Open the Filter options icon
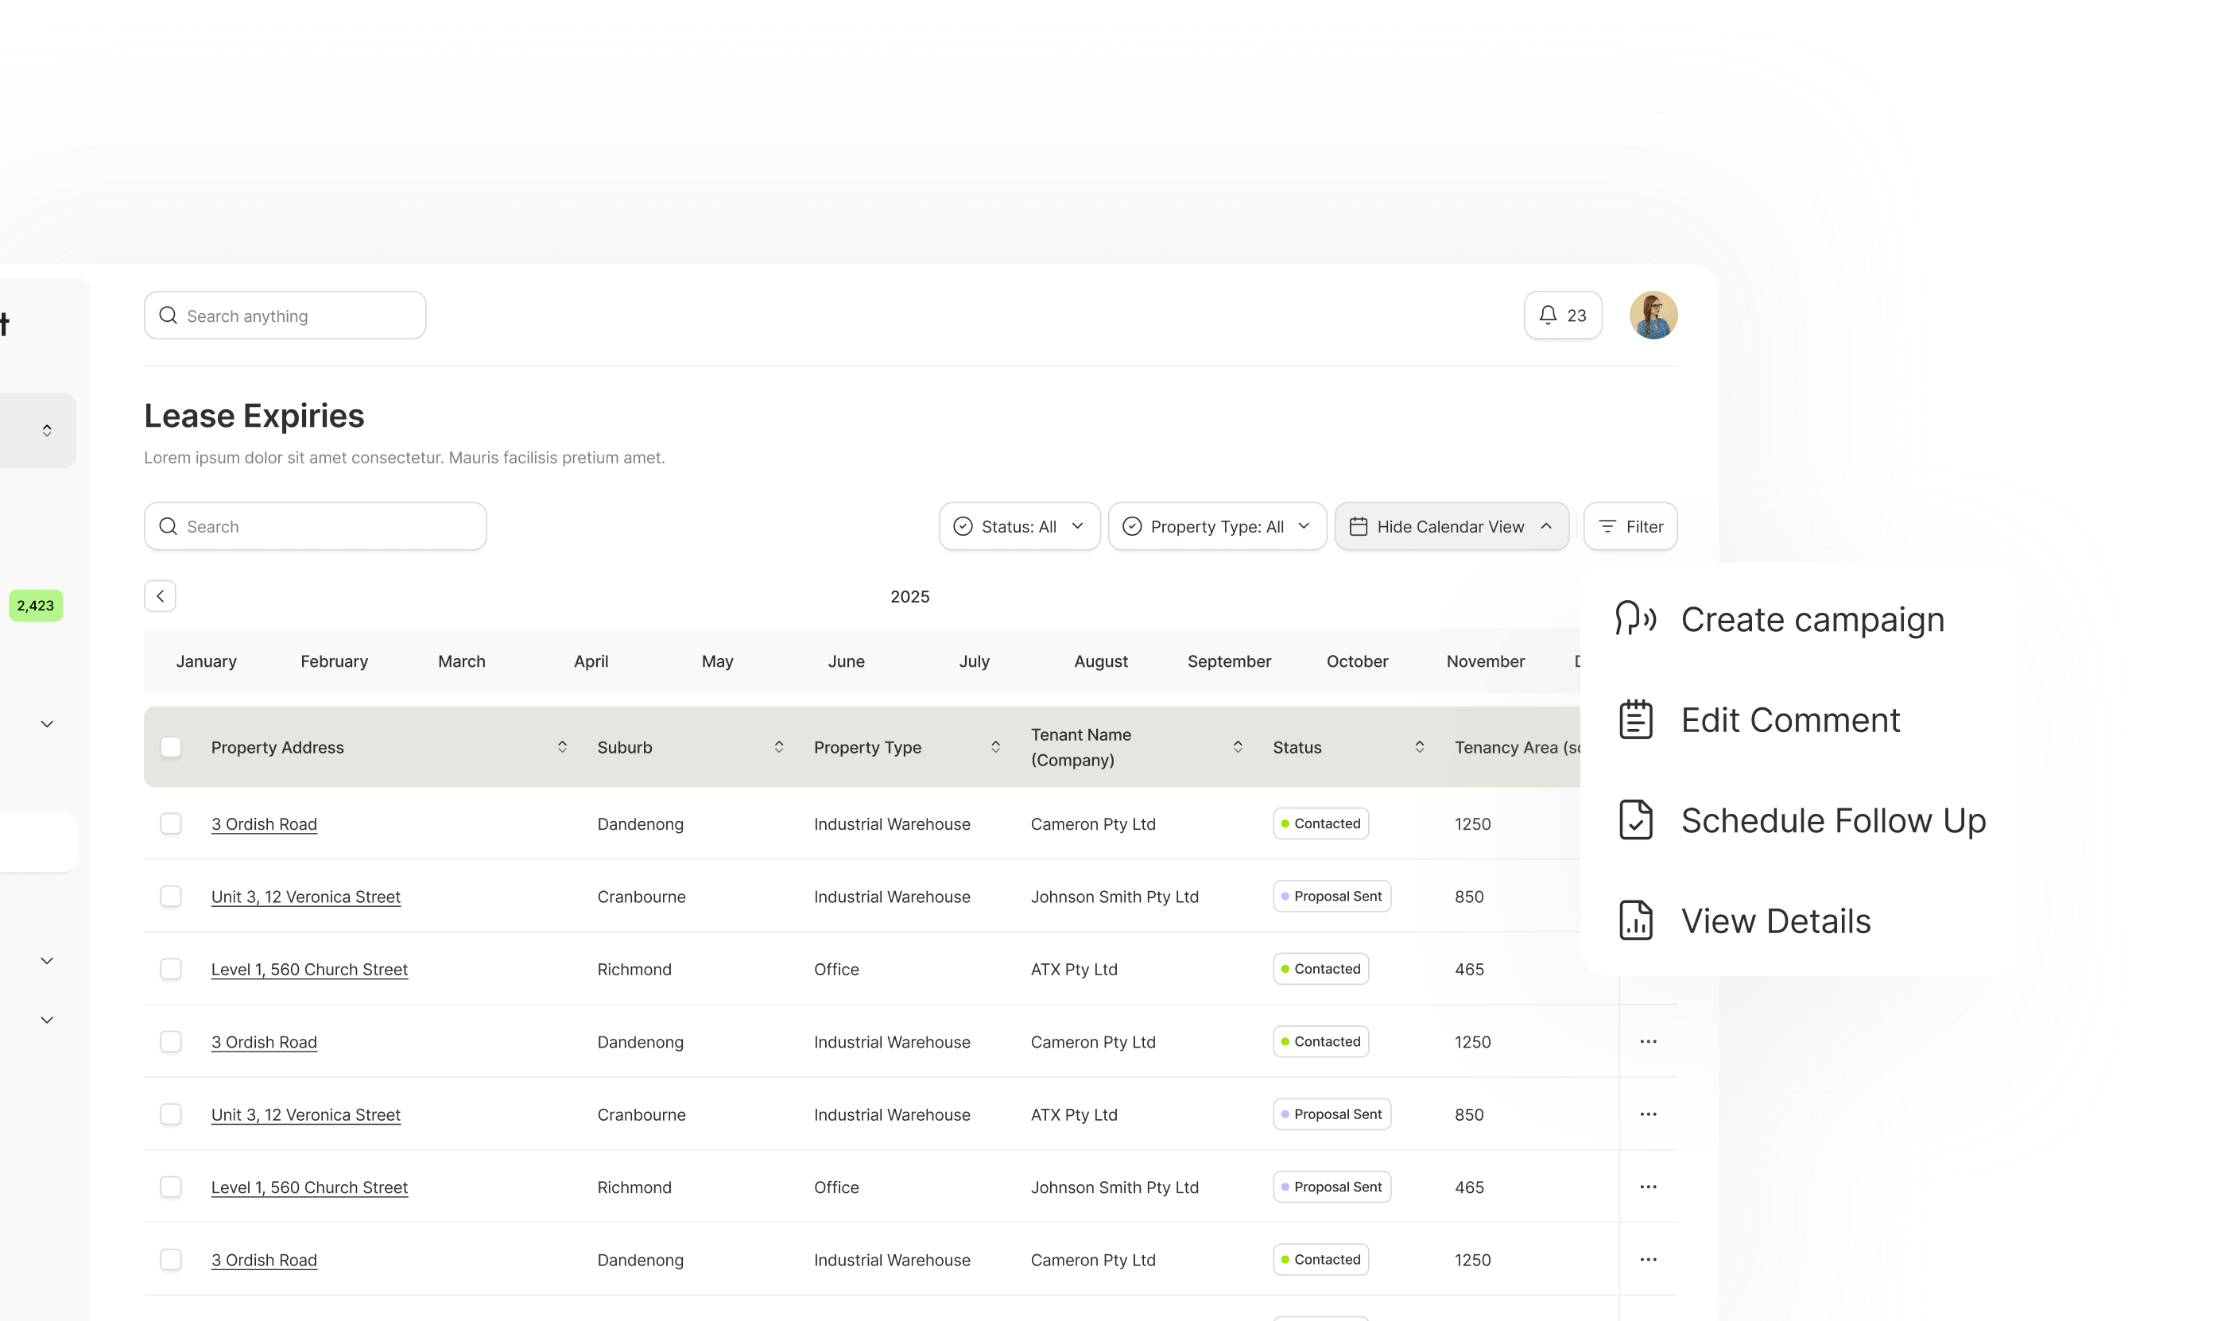The height and width of the screenshot is (1321, 2229). pyautogui.click(x=1607, y=526)
